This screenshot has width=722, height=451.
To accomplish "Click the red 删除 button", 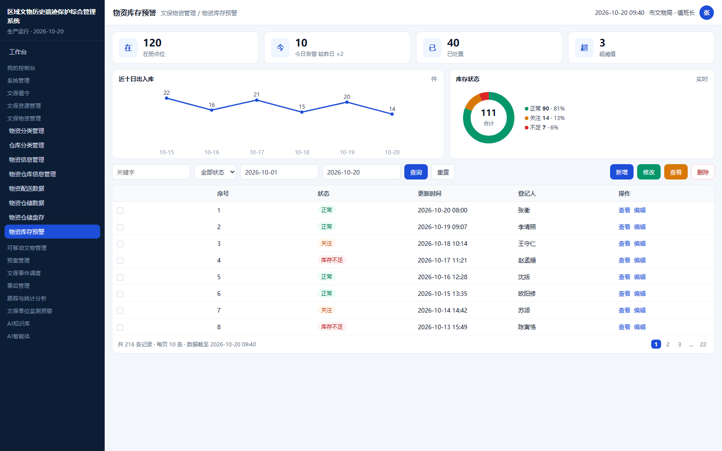I will pyautogui.click(x=703, y=172).
